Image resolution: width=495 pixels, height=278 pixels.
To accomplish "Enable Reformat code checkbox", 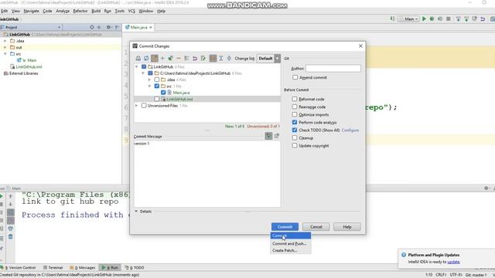I will point(295,99).
